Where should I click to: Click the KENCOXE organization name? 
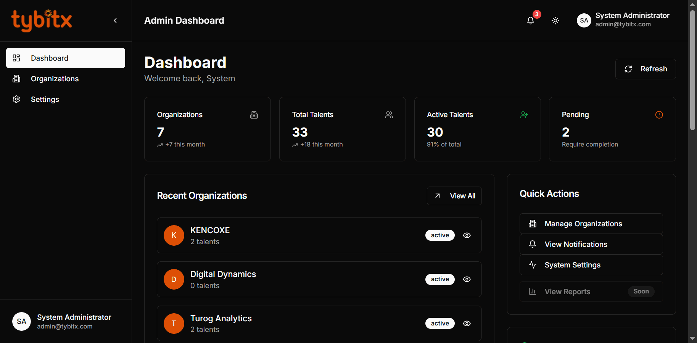click(x=210, y=230)
